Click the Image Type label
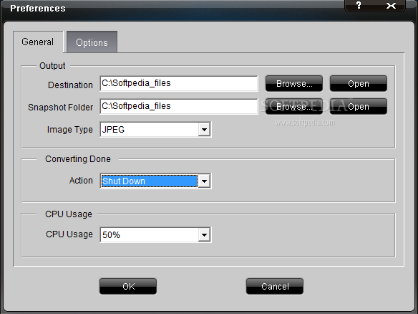418x314 pixels. 70,130
